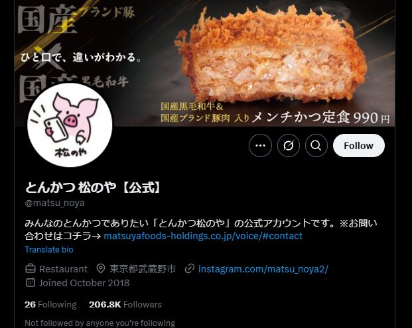Click the calendar icon beside Joined date
The height and width of the screenshot is (328, 412).
31,282
